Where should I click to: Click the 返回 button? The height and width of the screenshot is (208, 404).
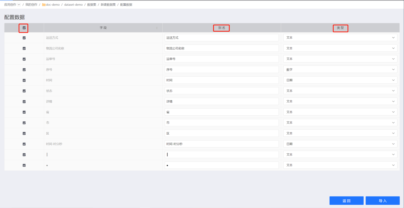tap(346, 201)
